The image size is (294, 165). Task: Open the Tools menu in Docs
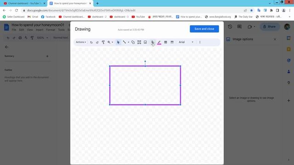click(61, 30)
